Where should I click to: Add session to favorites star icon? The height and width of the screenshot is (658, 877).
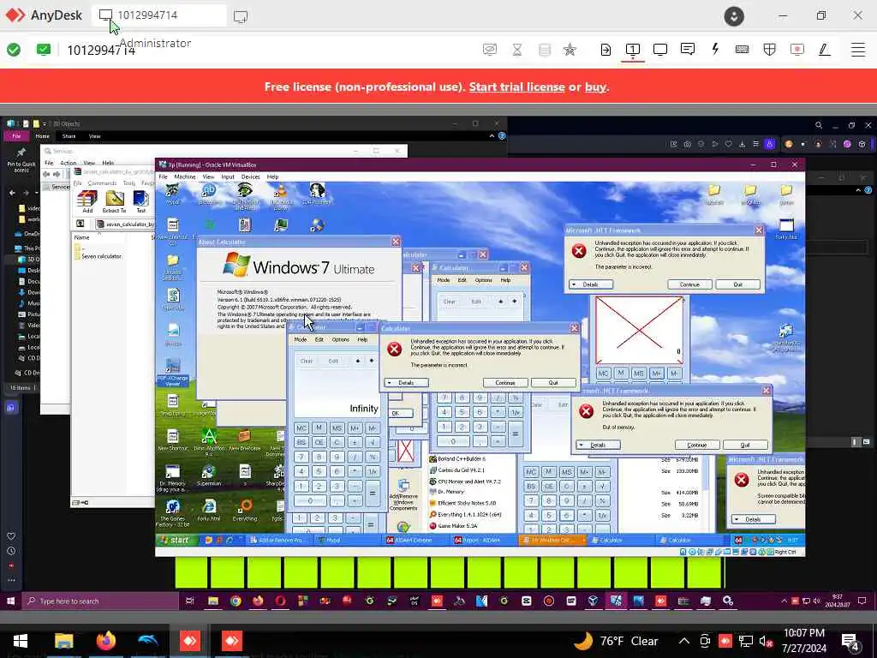coord(570,50)
